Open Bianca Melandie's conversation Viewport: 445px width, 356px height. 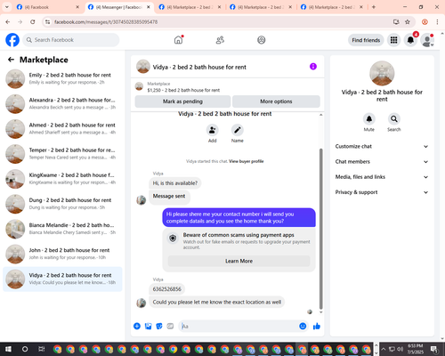coord(62,229)
